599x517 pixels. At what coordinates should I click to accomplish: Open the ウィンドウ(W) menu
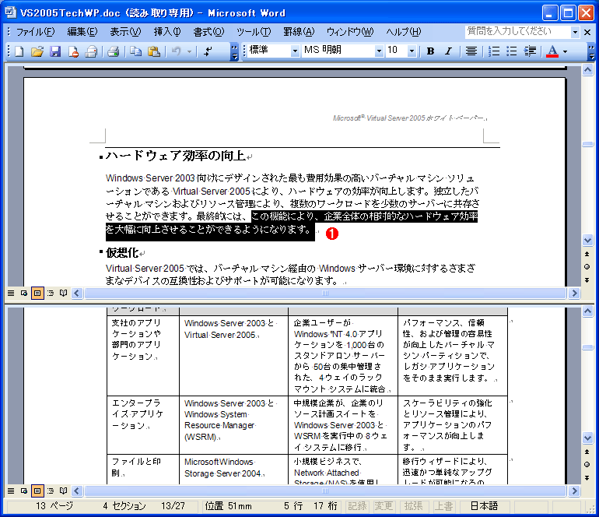click(x=350, y=32)
